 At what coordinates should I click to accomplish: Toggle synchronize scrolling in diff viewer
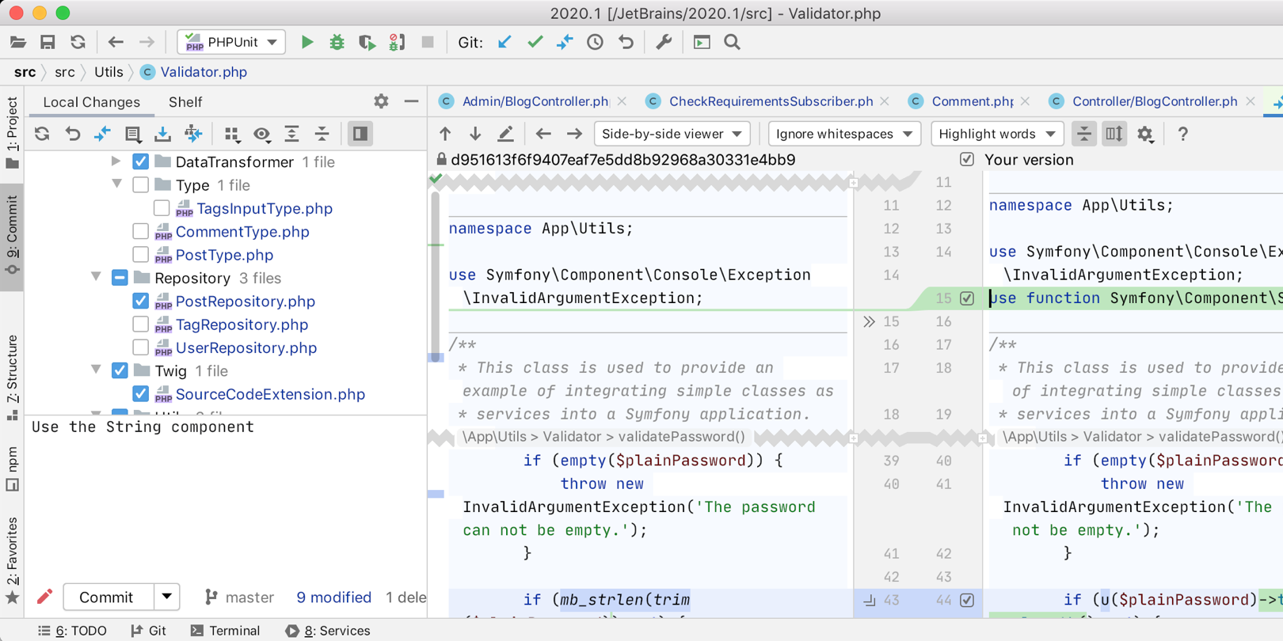point(1114,134)
